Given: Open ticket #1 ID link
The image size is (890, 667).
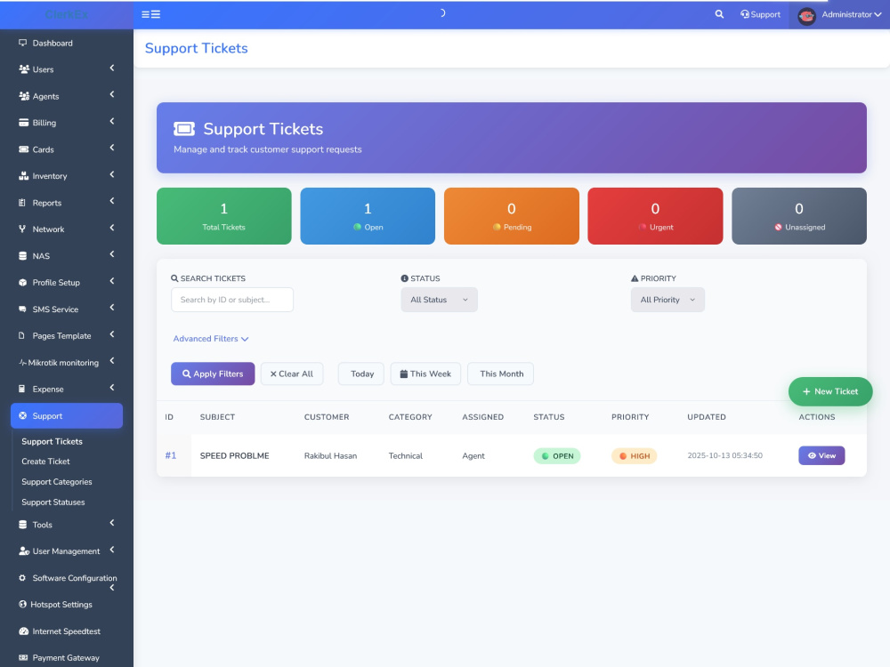Looking at the screenshot, I should 170,455.
